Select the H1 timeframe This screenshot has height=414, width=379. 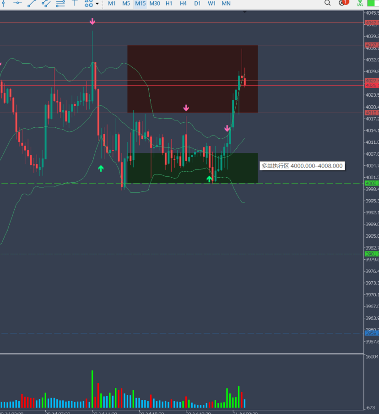(169, 3)
